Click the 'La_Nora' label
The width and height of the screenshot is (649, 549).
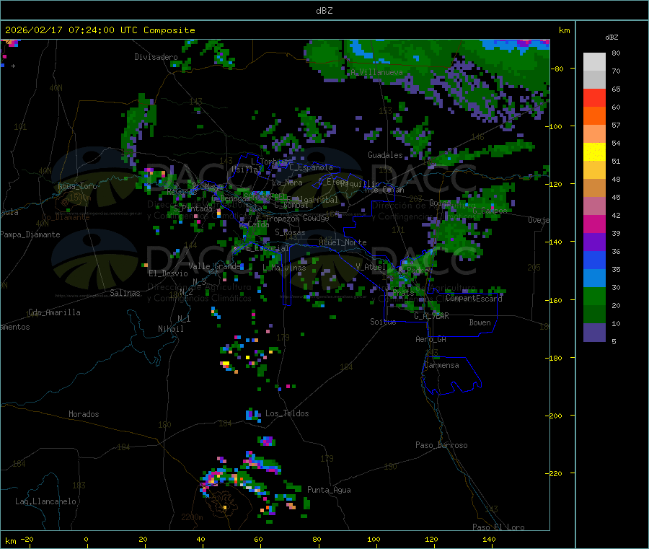pos(287,183)
